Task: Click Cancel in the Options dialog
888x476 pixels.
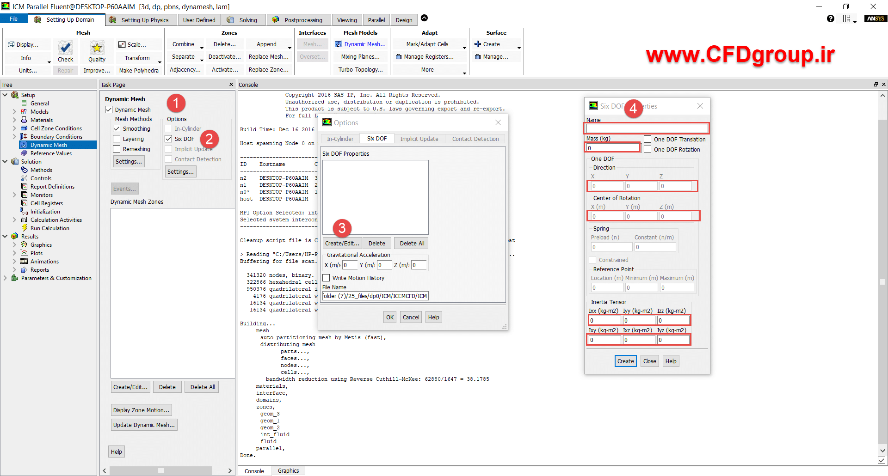Action: click(x=411, y=317)
